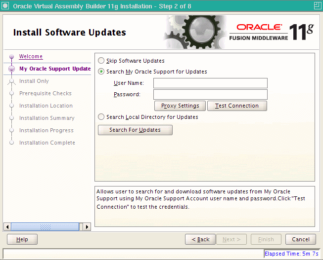
Task: Click the Install Only branch step icon
Action: 11,81
